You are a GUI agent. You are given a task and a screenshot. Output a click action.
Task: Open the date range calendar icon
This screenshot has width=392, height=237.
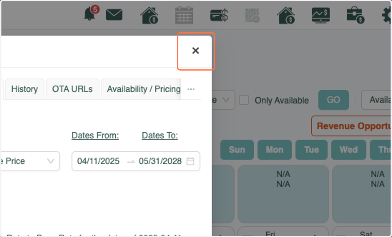(x=190, y=161)
